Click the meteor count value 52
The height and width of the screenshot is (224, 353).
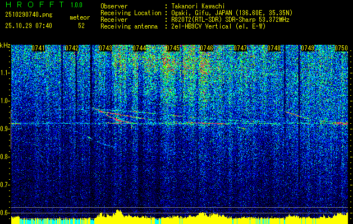[81, 26]
